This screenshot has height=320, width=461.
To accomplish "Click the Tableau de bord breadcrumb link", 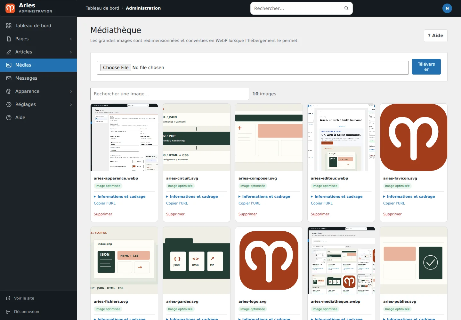I will click(102, 8).
